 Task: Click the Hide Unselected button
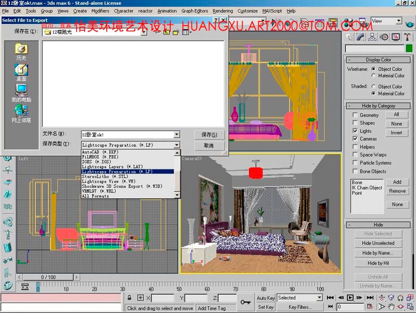(x=378, y=243)
